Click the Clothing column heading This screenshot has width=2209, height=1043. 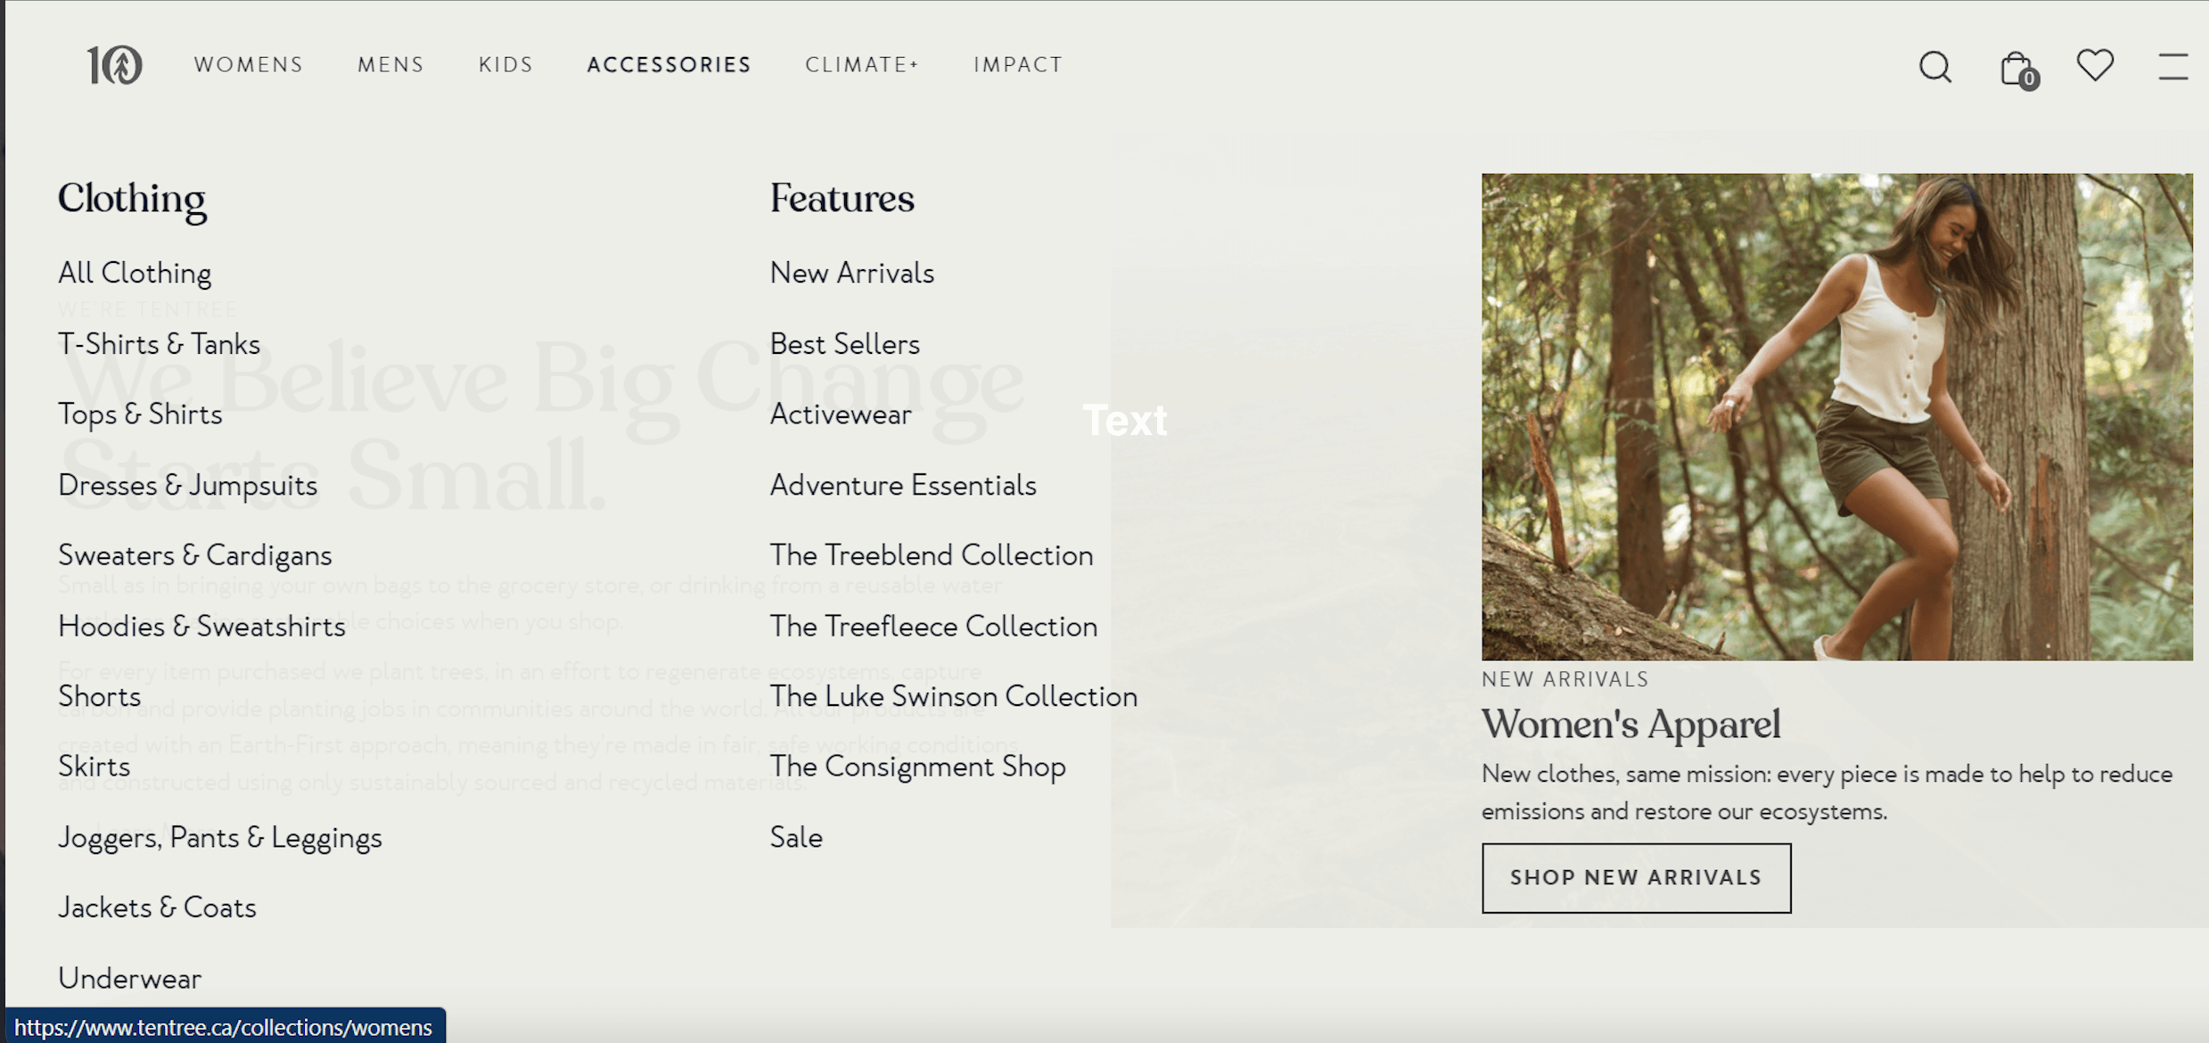pos(131,200)
